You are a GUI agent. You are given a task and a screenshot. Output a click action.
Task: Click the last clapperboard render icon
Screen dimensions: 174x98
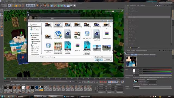coord(48,6)
